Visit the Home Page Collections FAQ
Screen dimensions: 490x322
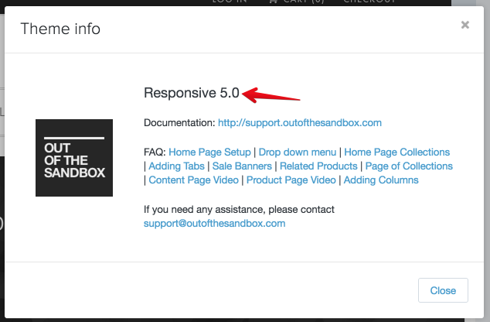click(396, 152)
